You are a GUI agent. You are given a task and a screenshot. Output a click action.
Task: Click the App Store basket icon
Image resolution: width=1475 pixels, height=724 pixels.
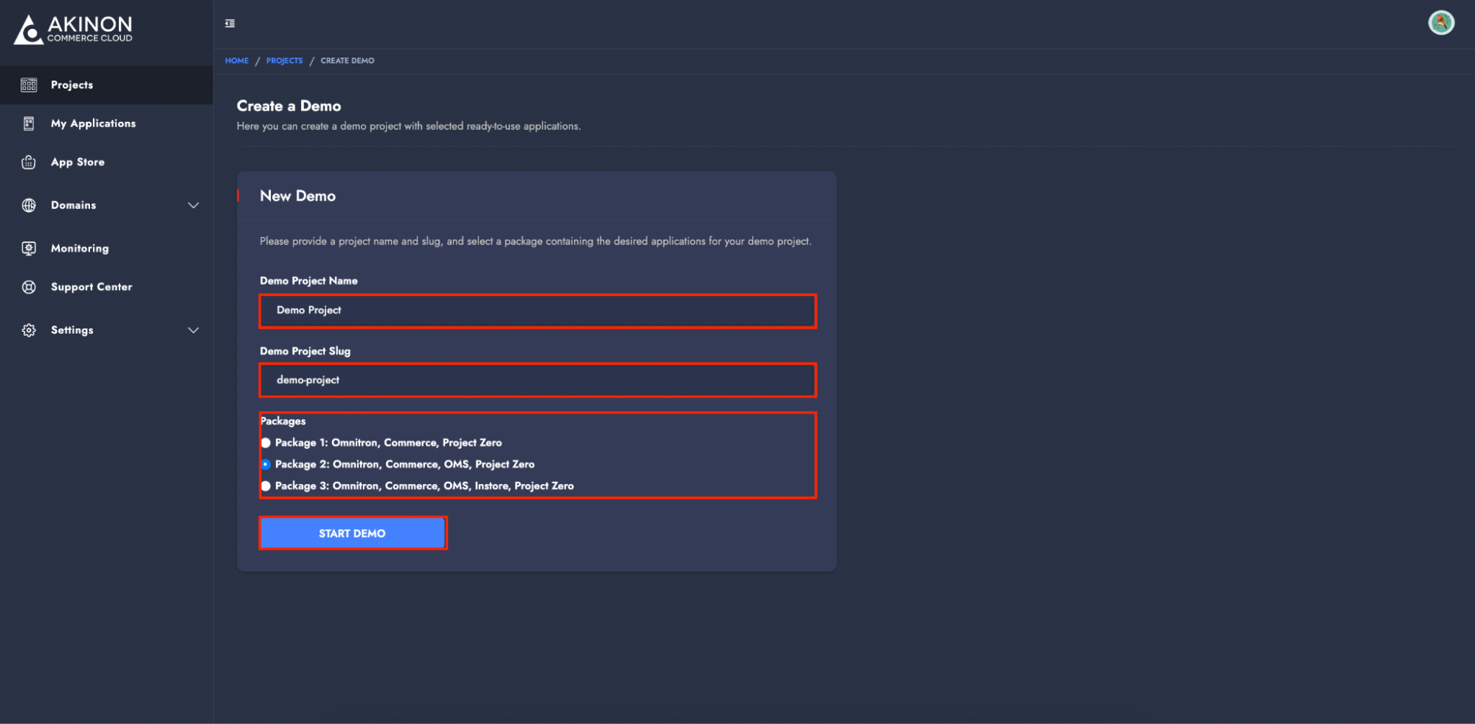coord(29,162)
